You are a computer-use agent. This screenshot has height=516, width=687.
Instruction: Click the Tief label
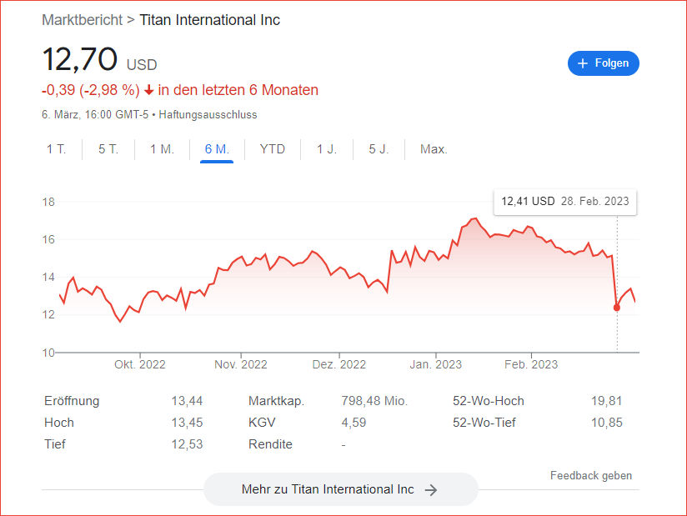pos(55,444)
